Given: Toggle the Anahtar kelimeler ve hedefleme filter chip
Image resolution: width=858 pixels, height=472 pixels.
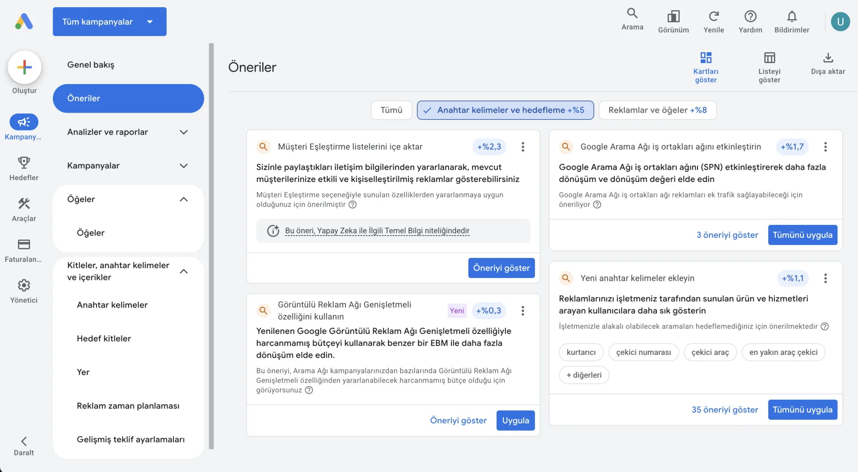Looking at the screenshot, I should click(505, 110).
